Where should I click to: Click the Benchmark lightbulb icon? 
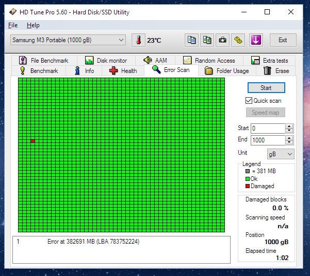tap(23, 70)
